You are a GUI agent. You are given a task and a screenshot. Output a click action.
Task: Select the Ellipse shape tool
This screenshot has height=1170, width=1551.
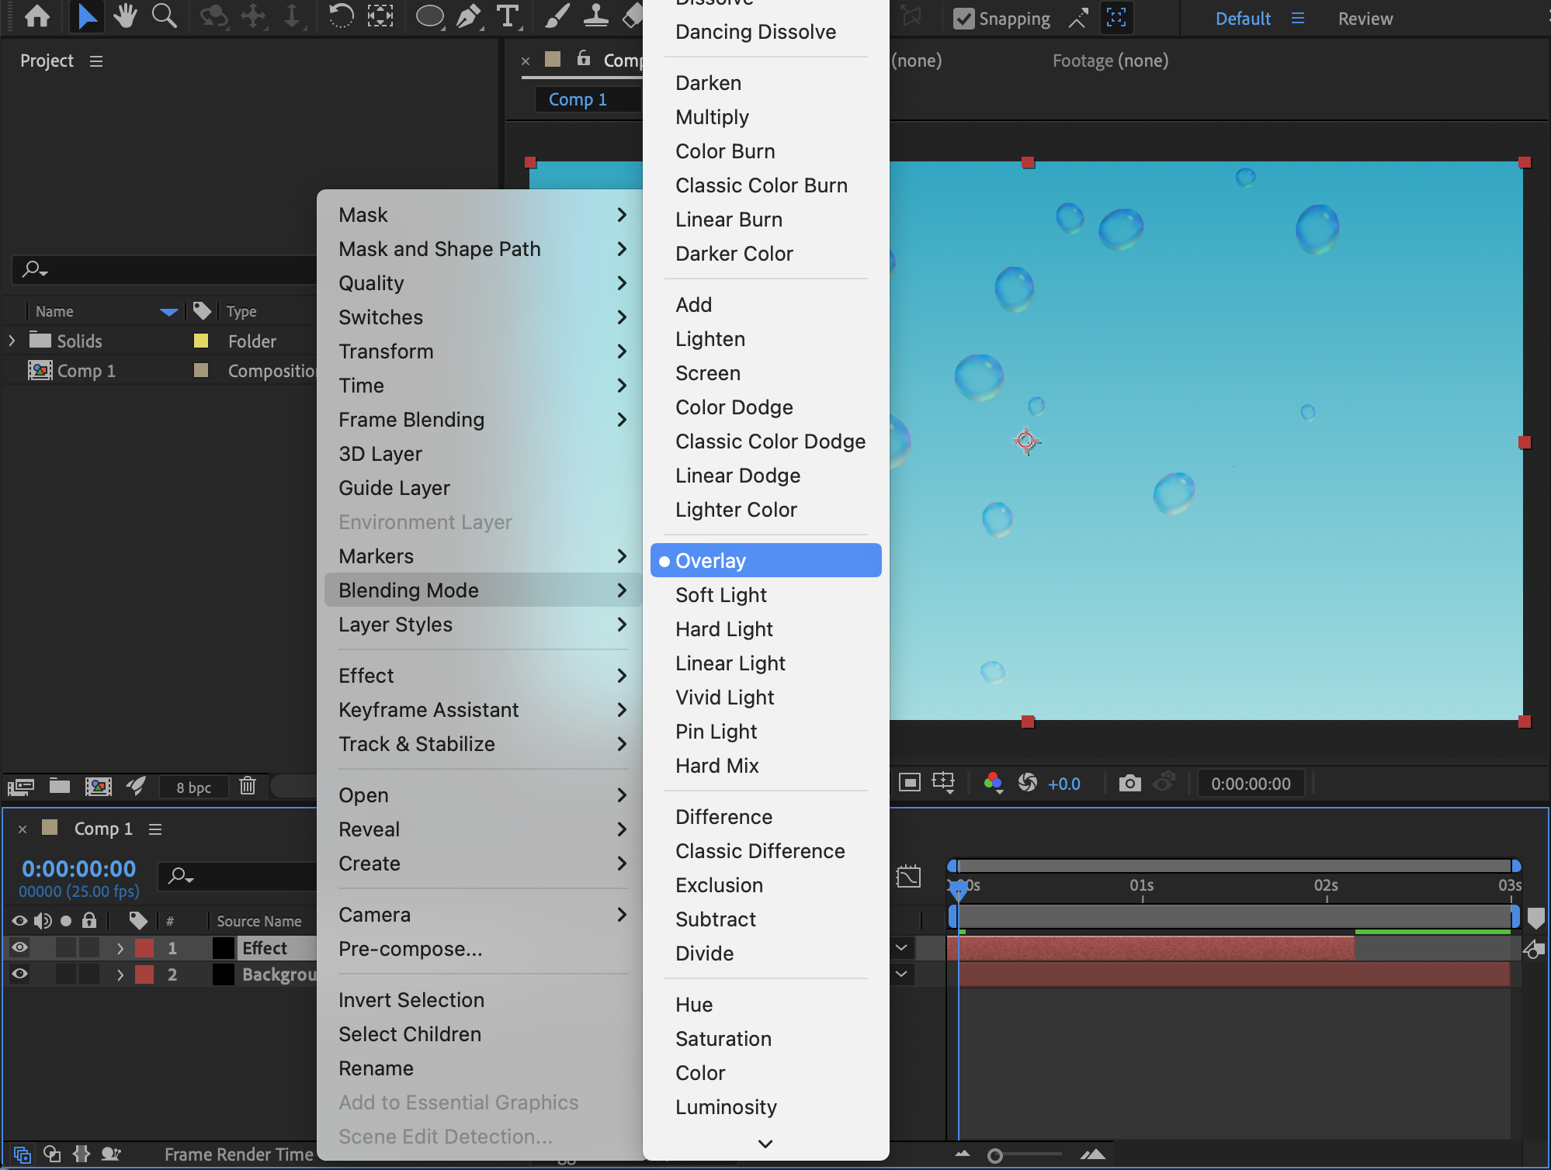[429, 16]
